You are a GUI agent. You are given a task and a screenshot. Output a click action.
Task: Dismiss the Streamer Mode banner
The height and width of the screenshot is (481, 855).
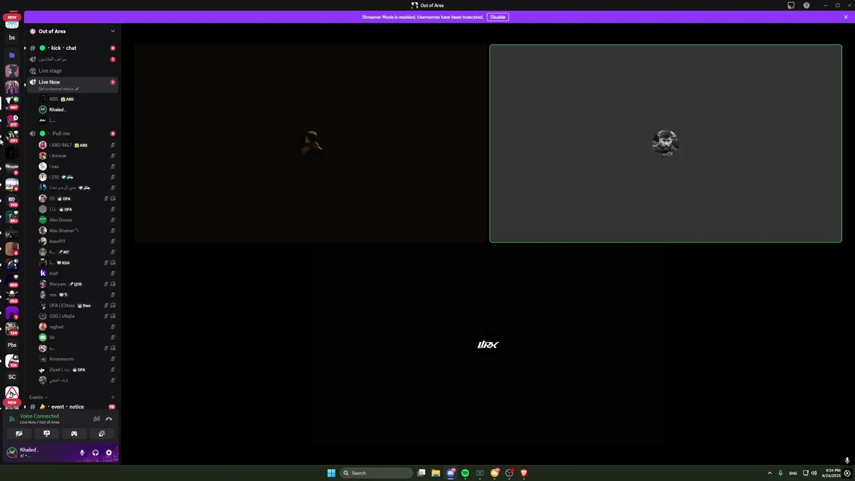click(x=846, y=17)
